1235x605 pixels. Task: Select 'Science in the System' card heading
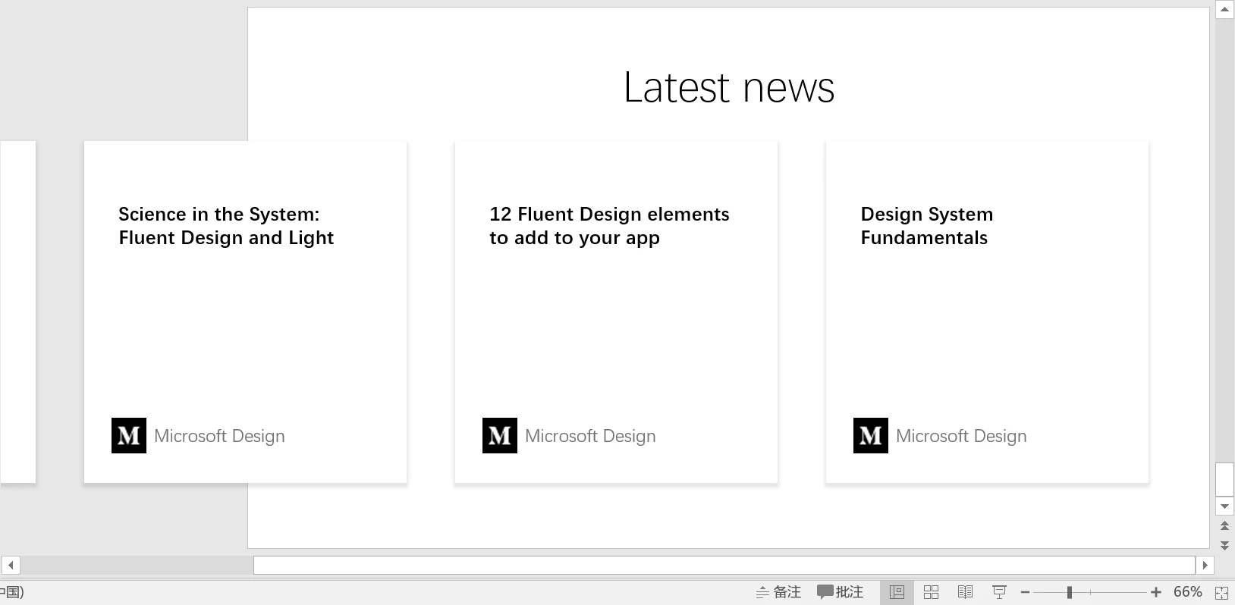[x=226, y=226]
